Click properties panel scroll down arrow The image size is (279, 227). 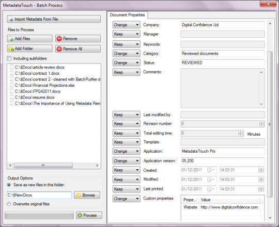(270, 218)
